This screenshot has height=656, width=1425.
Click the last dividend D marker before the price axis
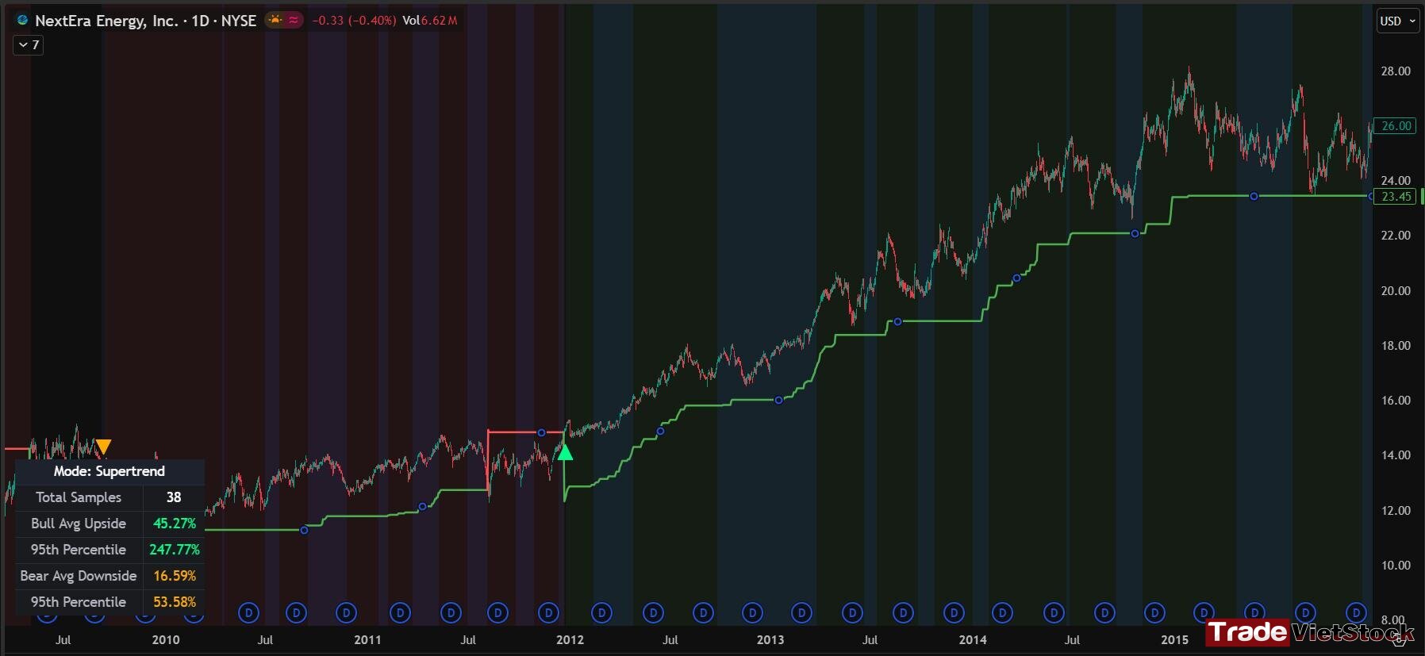coord(1357,612)
